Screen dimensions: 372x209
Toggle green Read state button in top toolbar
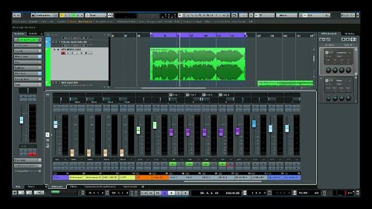[x=74, y=15]
